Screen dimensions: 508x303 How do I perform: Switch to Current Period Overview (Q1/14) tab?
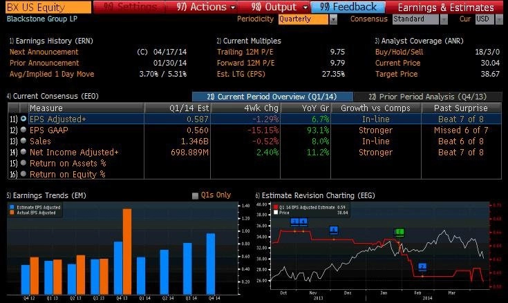(x=272, y=97)
